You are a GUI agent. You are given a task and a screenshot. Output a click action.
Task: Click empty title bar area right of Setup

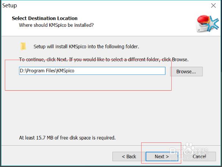click(110, 6)
